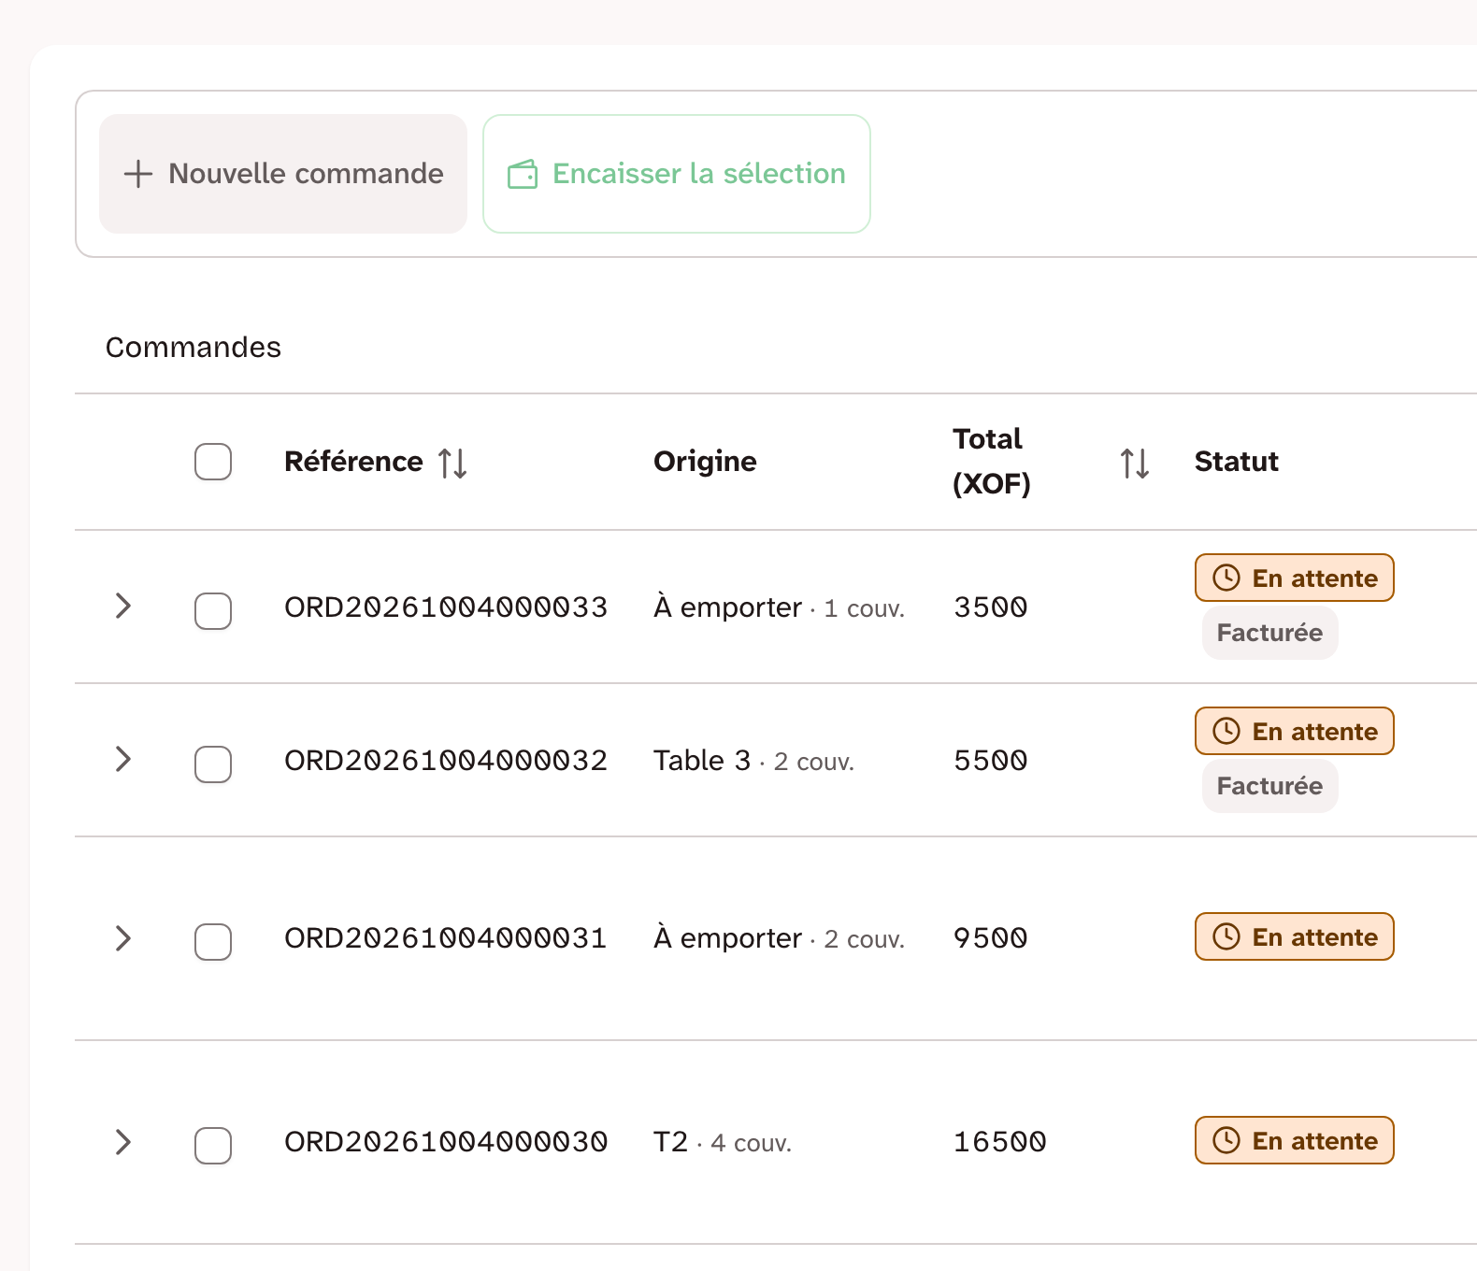Click Encaisser la sélection button

point(677,174)
